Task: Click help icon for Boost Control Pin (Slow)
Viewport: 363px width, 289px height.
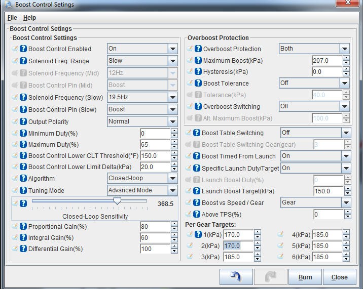Action: pos(23,109)
